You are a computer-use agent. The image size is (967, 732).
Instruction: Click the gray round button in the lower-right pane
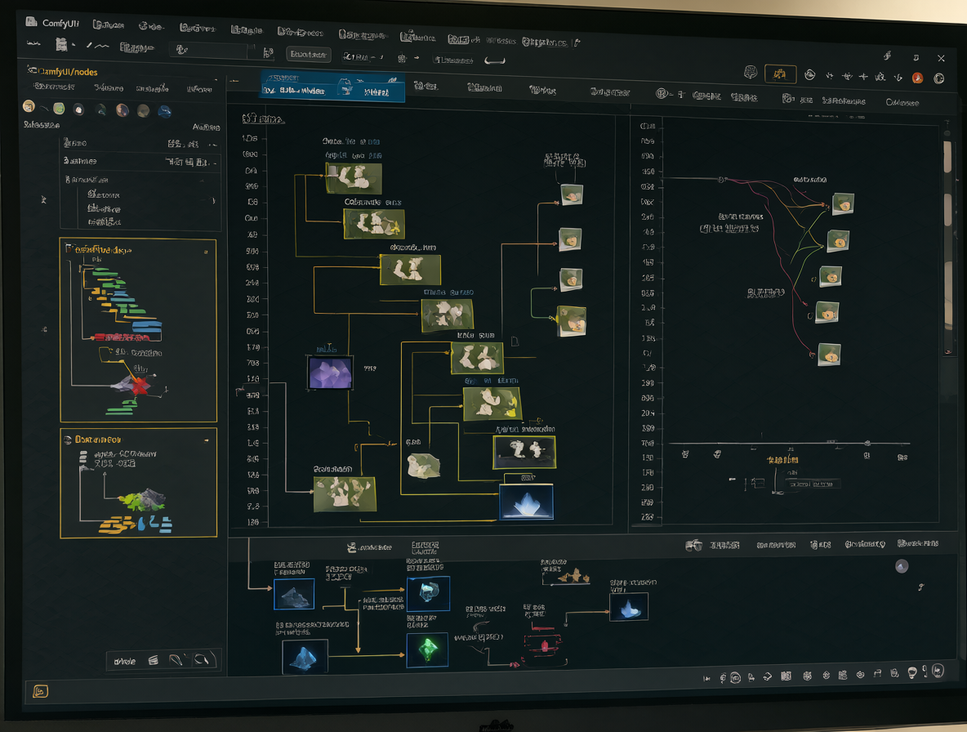(x=902, y=566)
